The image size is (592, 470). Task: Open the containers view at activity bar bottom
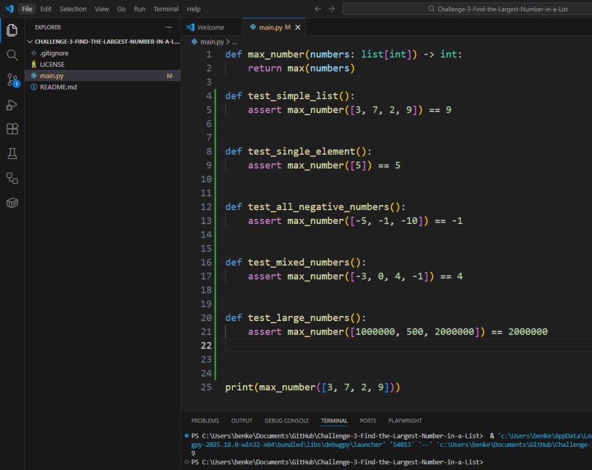click(12, 203)
